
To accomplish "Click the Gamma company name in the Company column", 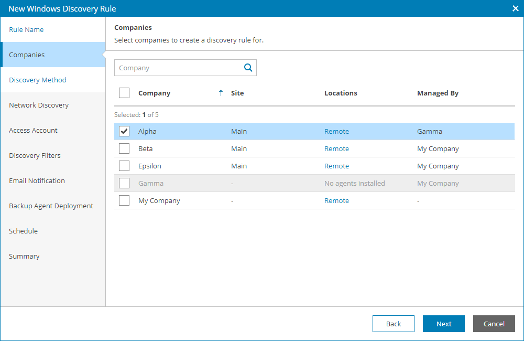I will click(x=151, y=184).
